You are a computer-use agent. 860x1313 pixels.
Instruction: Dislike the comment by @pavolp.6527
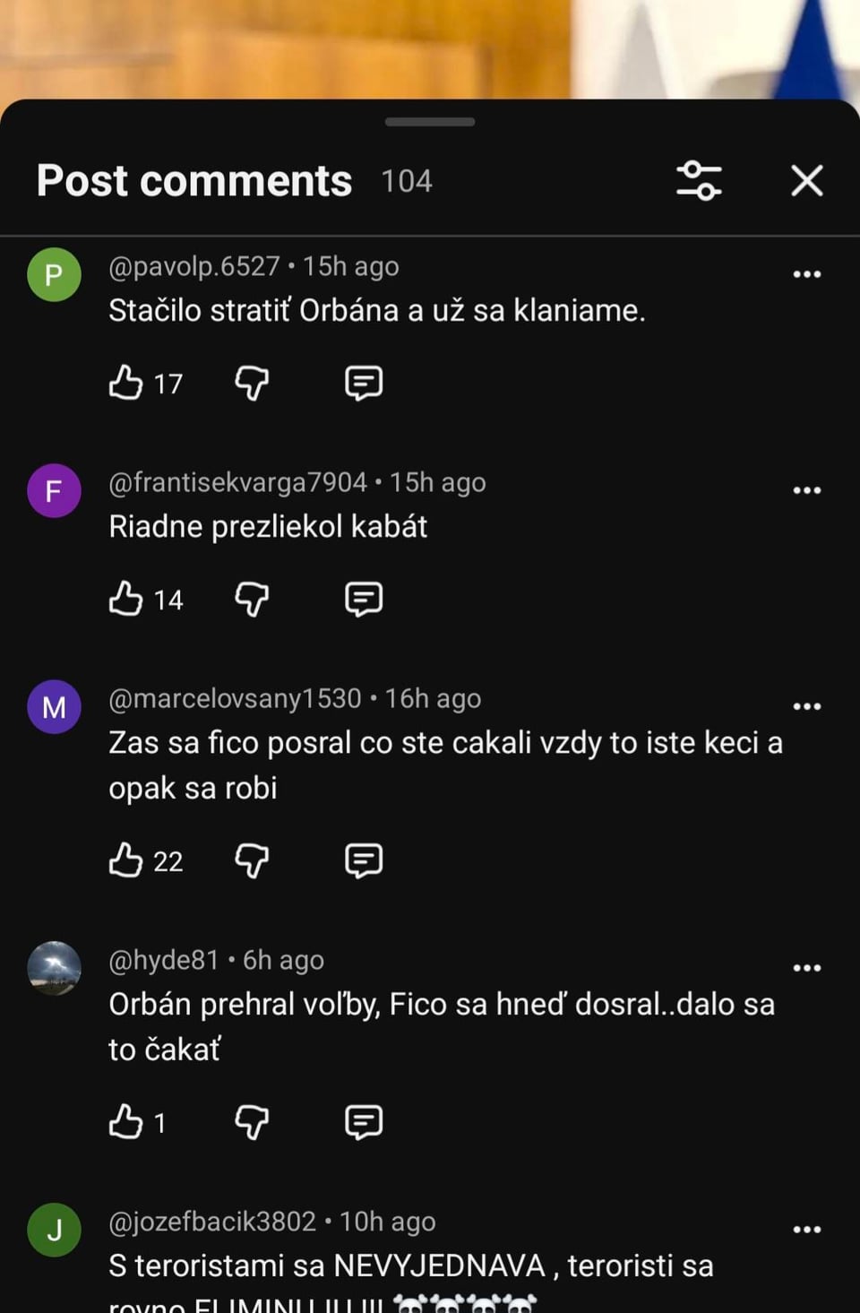tap(252, 383)
